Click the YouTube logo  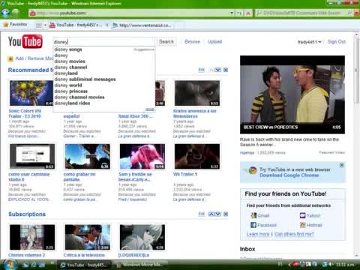click(25, 41)
